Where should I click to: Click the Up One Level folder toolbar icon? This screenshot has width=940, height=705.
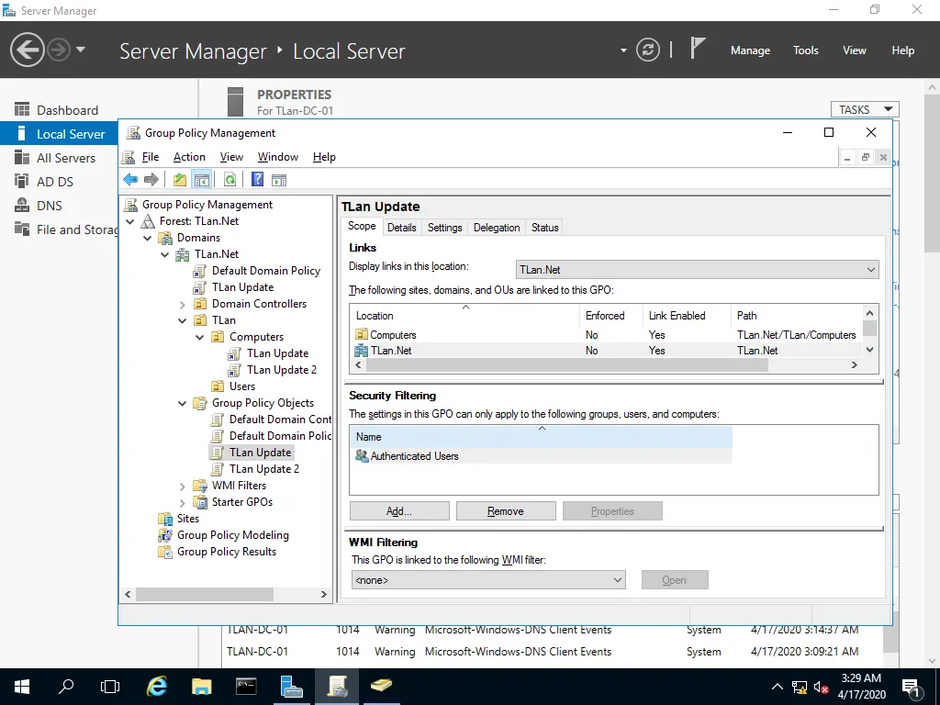[x=179, y=179]
